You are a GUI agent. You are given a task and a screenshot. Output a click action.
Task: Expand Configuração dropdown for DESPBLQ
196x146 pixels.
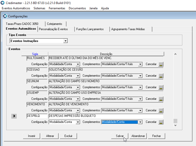[78, 122]
